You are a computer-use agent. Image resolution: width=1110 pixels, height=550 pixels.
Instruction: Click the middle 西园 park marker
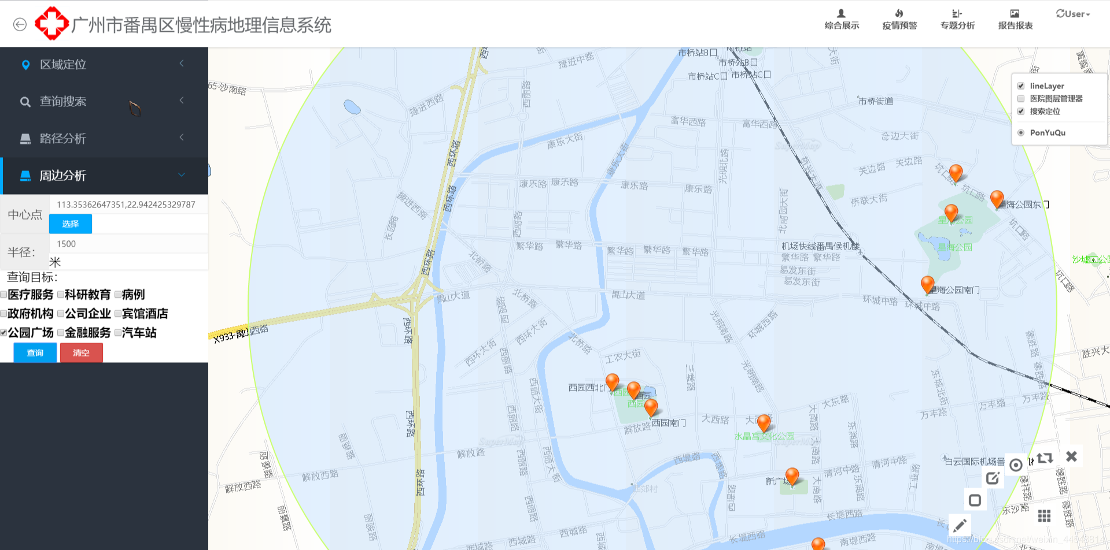(633, 391)
